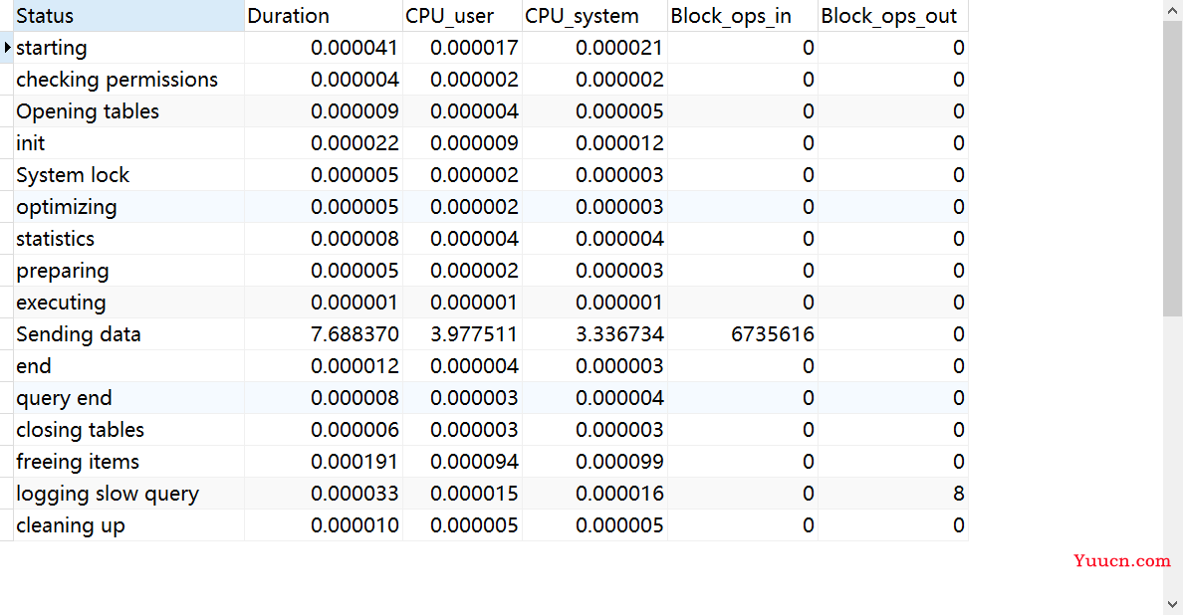Click the 'freeing items' cell

[129, 462]
